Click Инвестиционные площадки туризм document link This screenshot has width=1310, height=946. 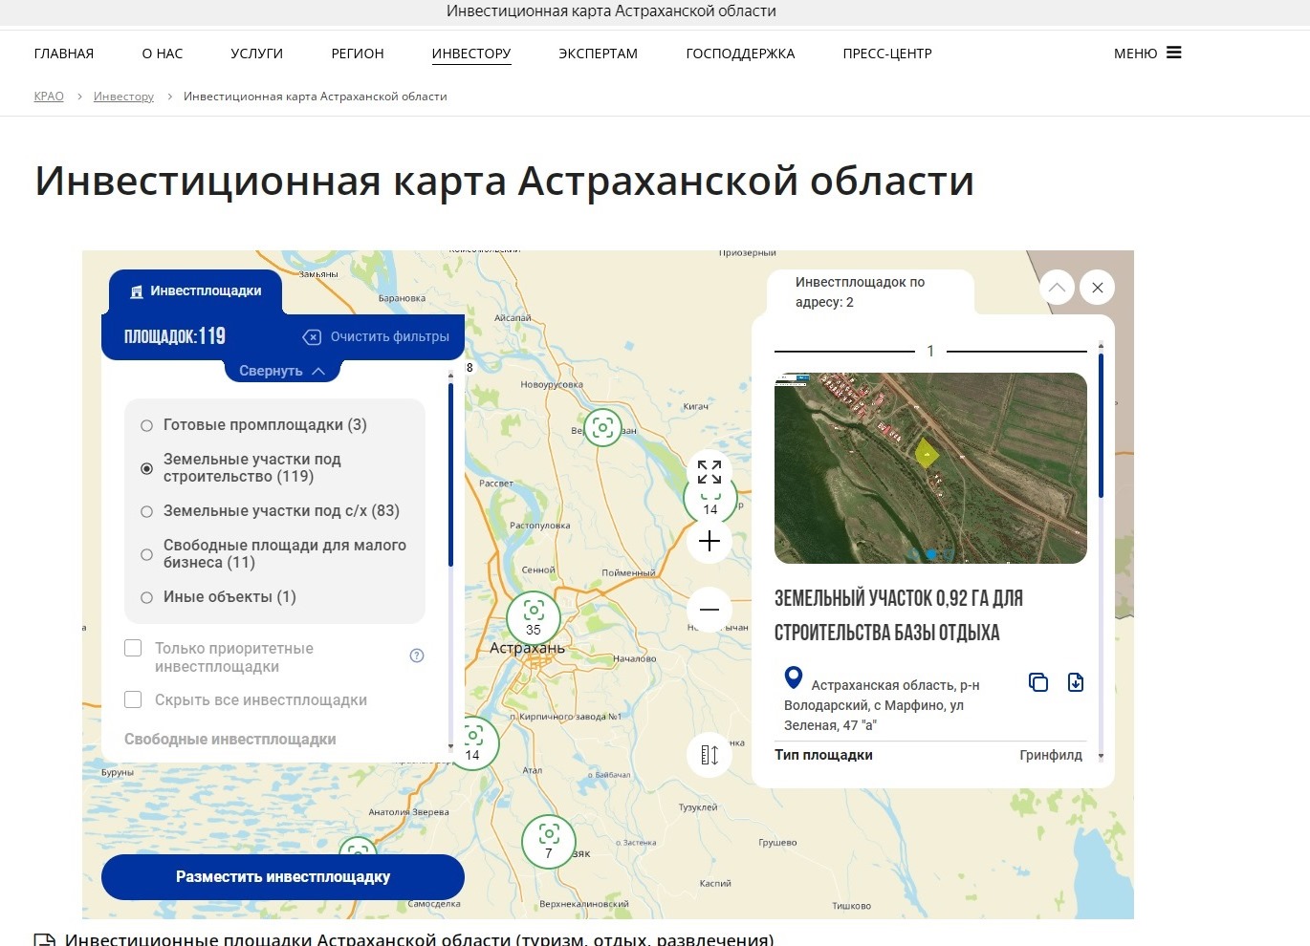(419, 938)
